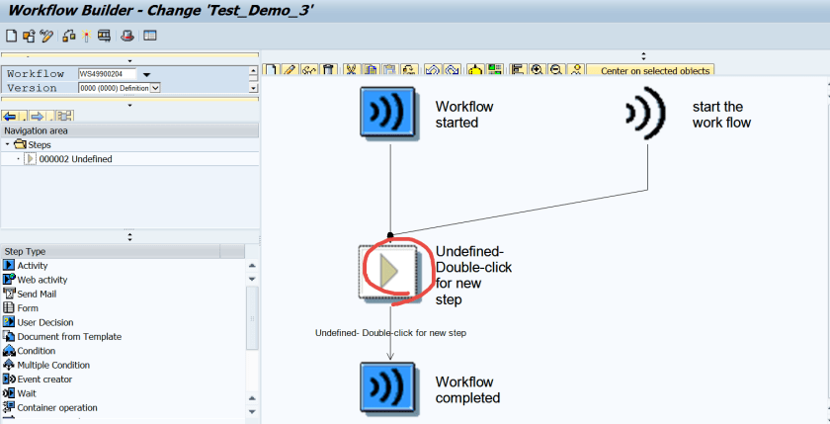The width and height of the screenshot is (830, 424).
Task: Open the other workflow/version icon
Action: [29, 36]
